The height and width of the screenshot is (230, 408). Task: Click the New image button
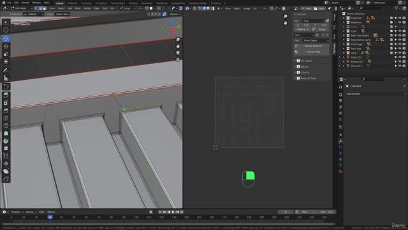click(x=307, y=8)
